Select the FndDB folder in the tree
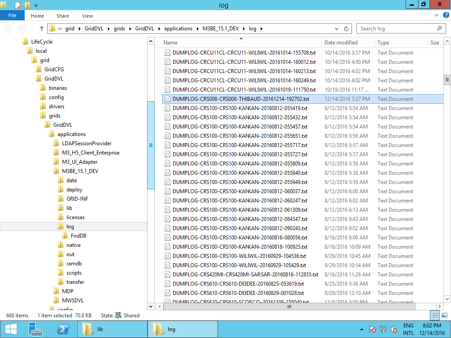The width and height of the screenshot is (451, 338). pyautogui.click(x=78, y=236)
